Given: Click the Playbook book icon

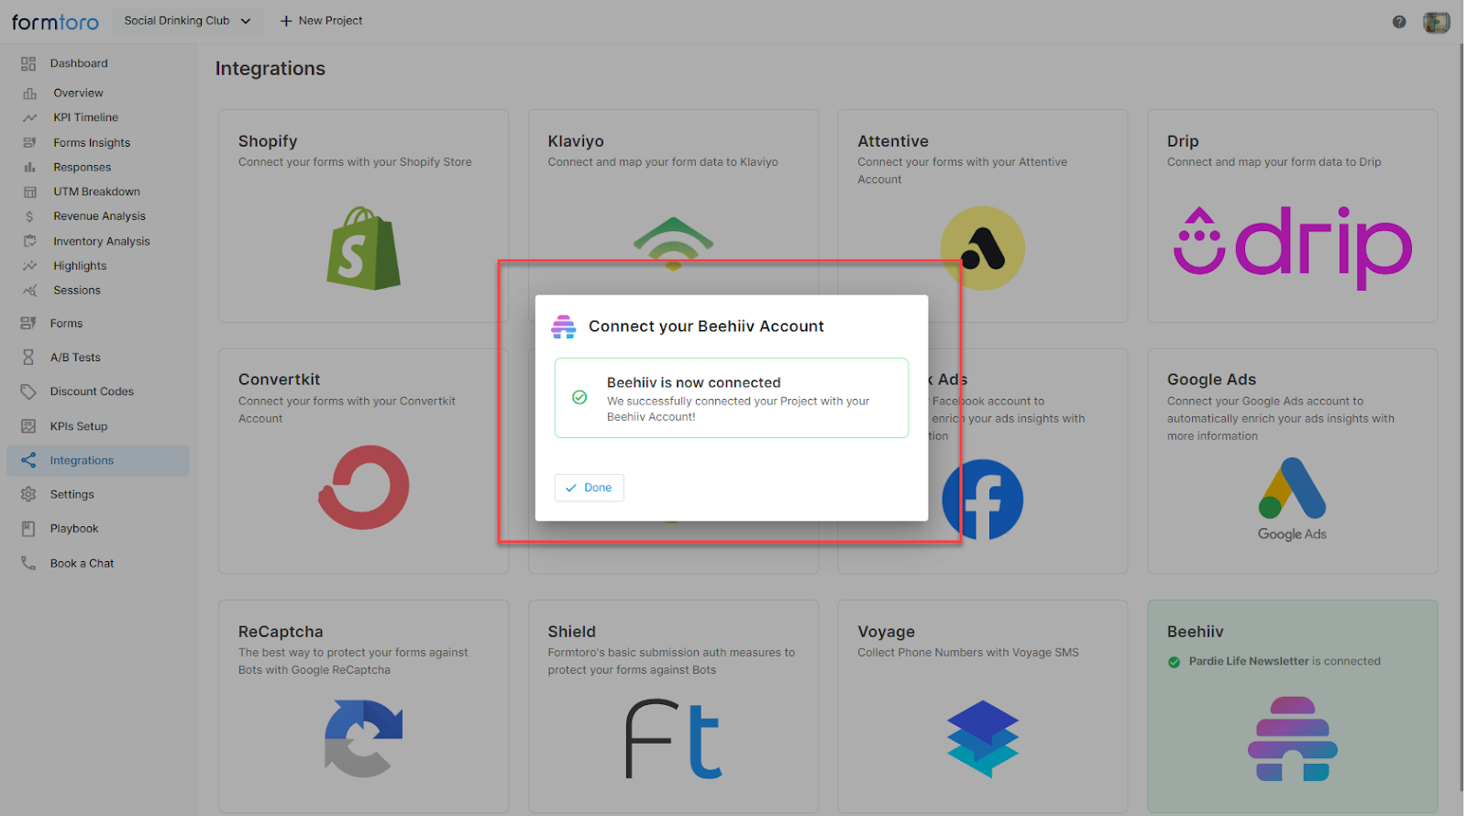Looking at the screenshot, I should click(28, 529).
